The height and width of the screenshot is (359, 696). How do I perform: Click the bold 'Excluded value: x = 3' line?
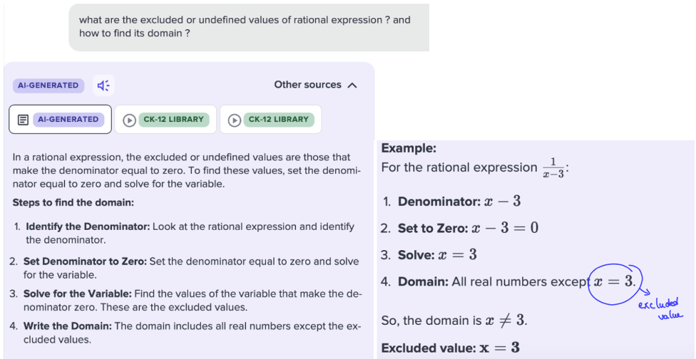(x=450, y=348)
